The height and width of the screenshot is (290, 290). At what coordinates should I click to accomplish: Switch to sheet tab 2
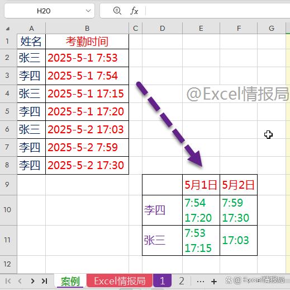click(182, 281)
